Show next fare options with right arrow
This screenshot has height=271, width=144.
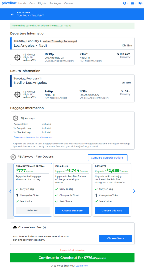[134, 191]
